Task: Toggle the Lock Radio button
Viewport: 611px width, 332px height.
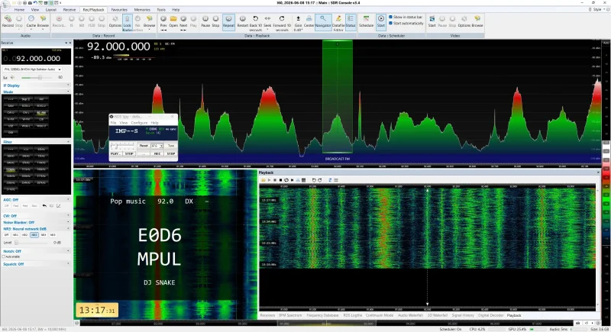Action: coord(128,23)
